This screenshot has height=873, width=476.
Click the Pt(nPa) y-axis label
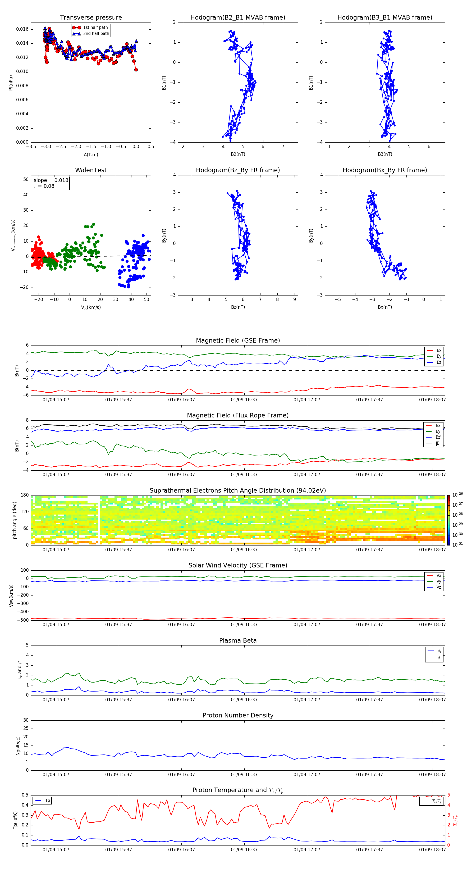click(x=11, y=83)
